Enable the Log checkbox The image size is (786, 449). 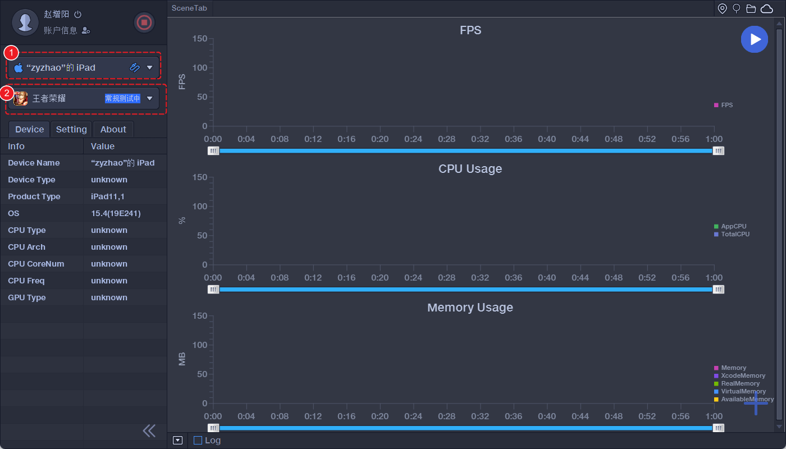[x=198, y=441]
